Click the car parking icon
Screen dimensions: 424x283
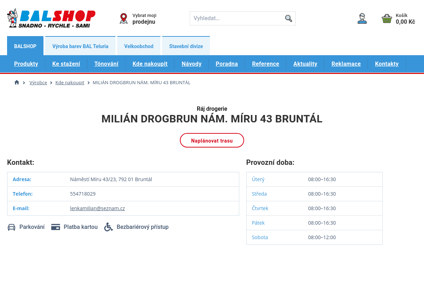click(x=12, y=227)
